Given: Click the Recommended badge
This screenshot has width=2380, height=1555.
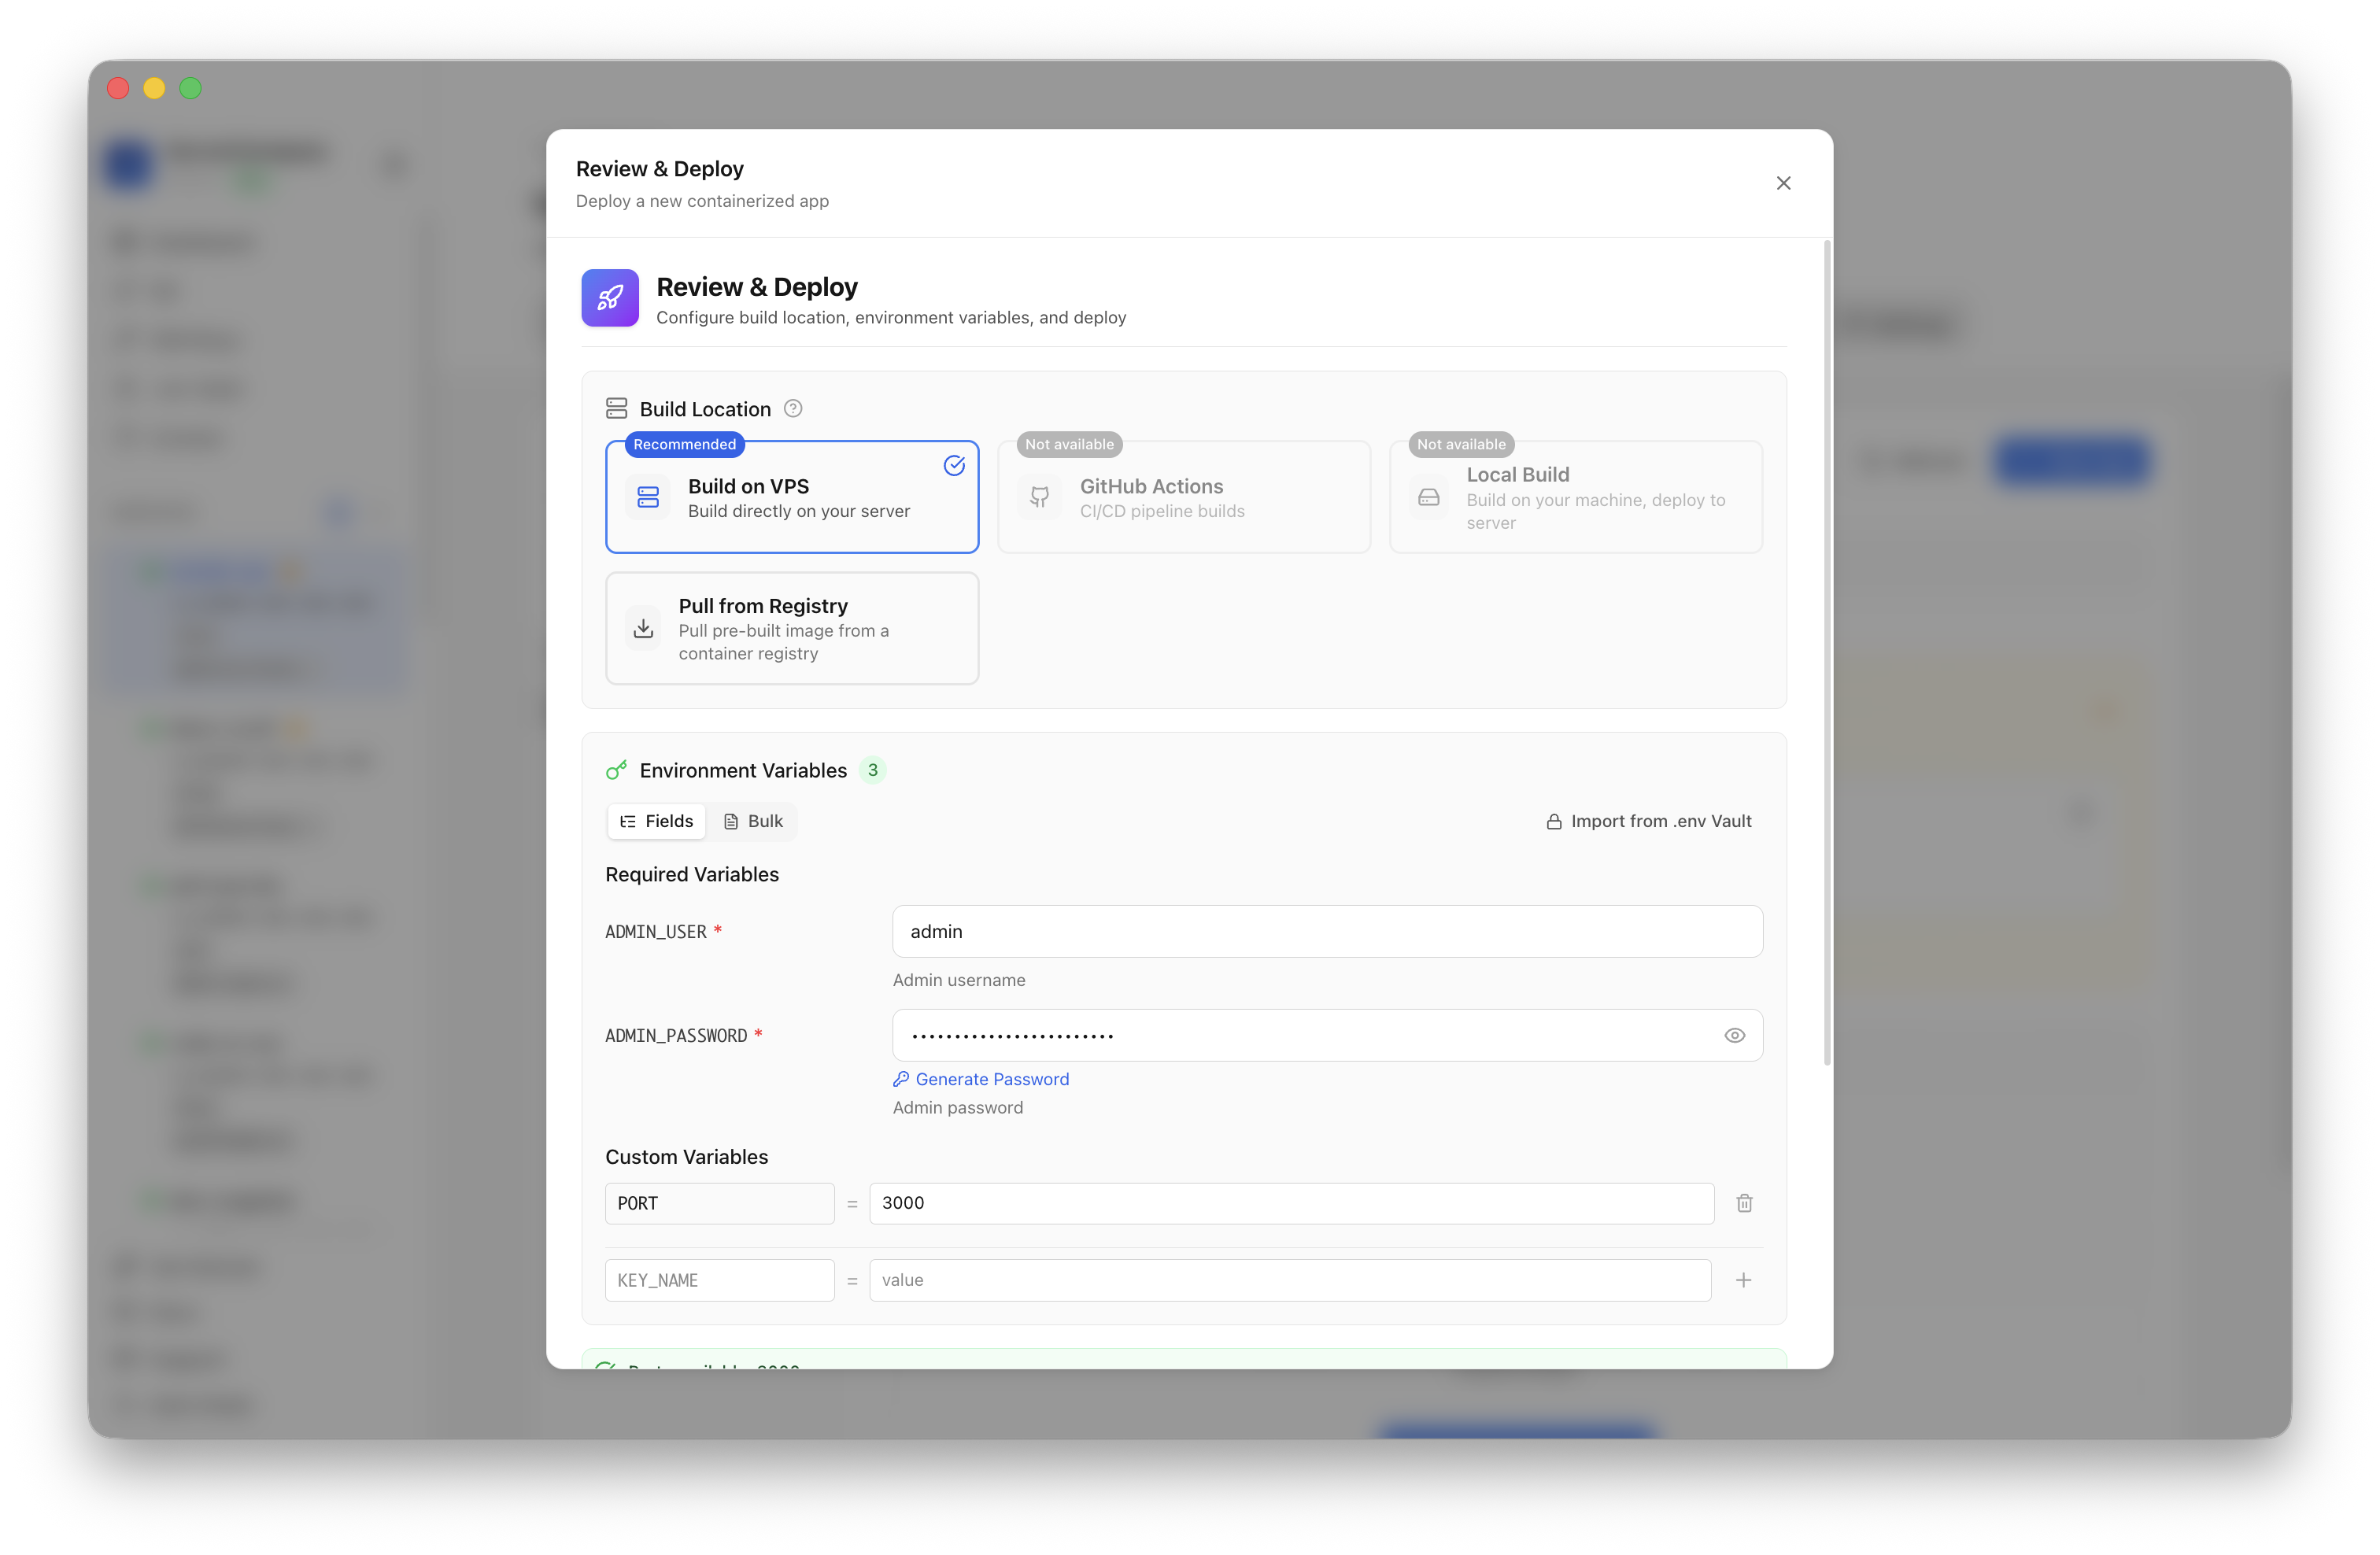Looking at the screenshot, I should click(685, 444).
